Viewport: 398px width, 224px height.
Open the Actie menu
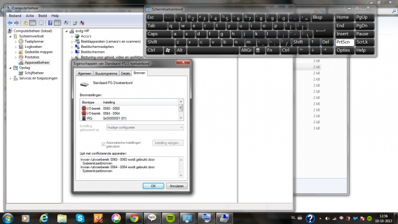click(x=30, y=16)
